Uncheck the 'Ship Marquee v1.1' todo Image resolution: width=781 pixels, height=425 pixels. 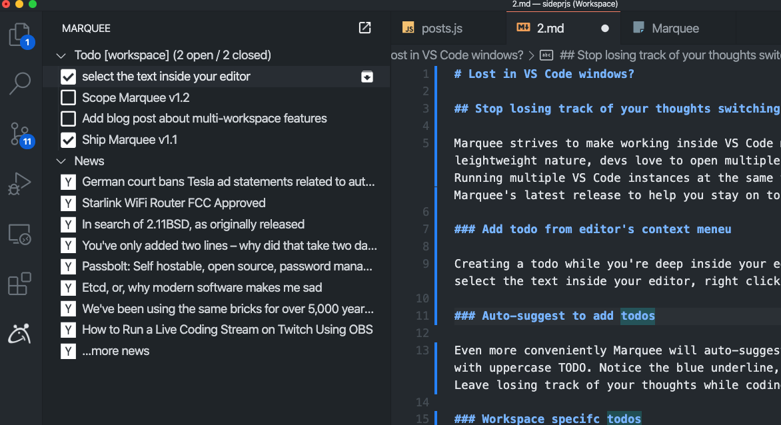[x=68, y=141]
